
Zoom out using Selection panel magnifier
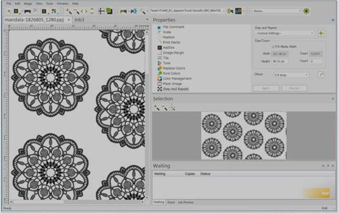pyautogui.click(x=165, y=107)
